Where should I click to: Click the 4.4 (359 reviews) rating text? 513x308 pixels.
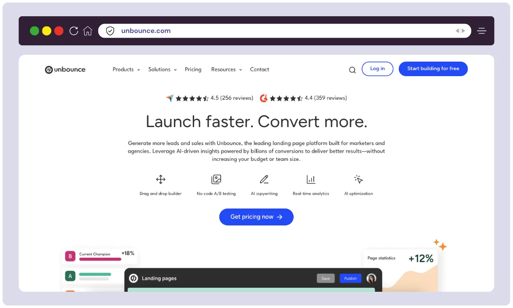tap(326, 98)
